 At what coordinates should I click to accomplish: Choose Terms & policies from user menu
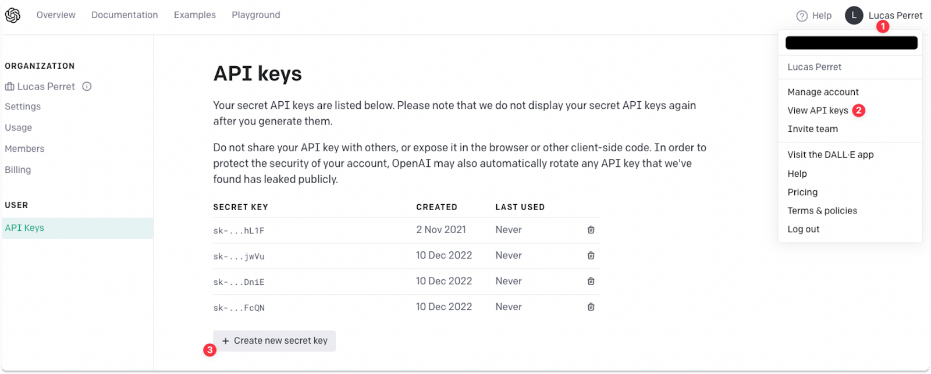[x=822, y=211]
